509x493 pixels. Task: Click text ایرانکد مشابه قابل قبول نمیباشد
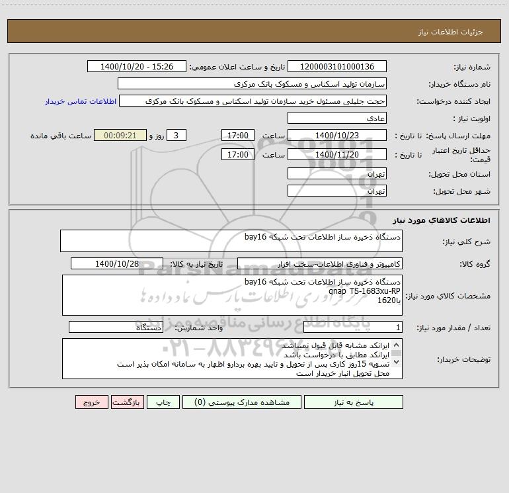[x=335, y=345]
